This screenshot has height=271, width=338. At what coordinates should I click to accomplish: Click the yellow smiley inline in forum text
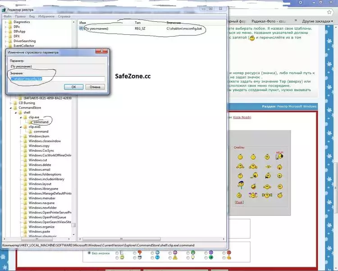coord(252,38)
